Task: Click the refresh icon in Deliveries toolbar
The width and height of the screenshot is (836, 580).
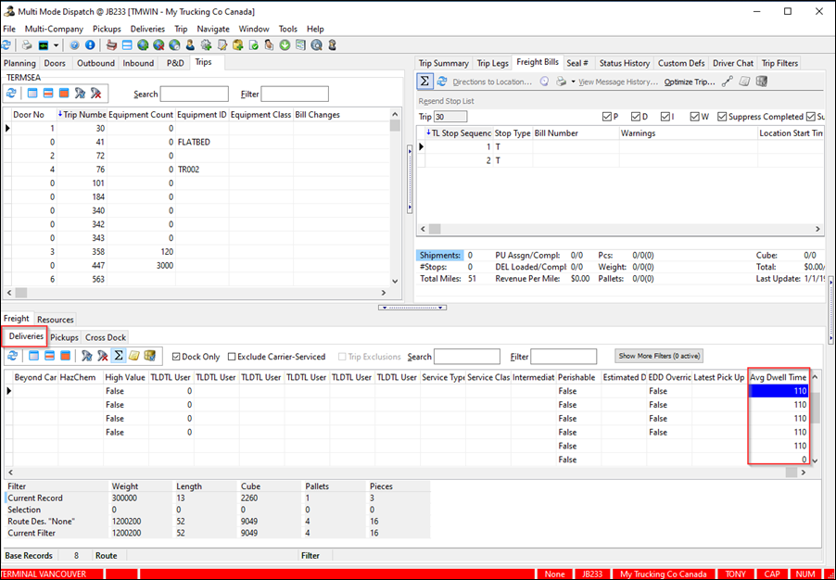Action: pos(11,356)
